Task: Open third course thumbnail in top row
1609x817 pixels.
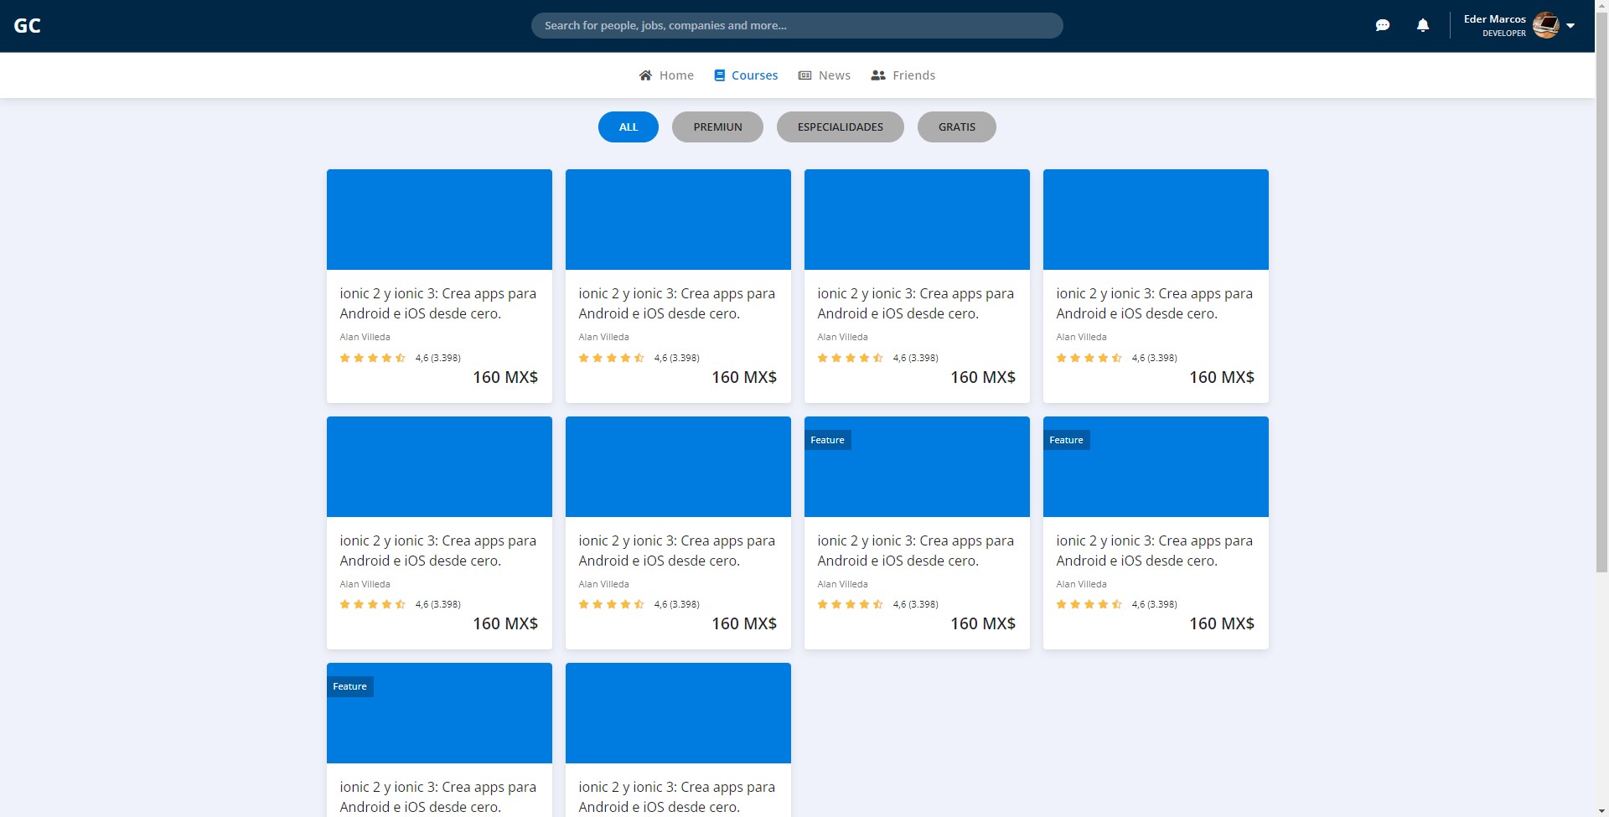Action: pyautogui.click(x=917, y=220)
